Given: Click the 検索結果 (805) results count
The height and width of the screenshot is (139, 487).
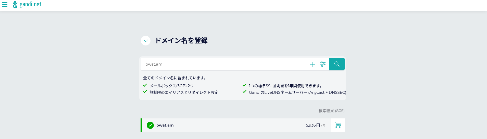Looking at the screenshot, I should pyautogui.click(x=331, y=111).
